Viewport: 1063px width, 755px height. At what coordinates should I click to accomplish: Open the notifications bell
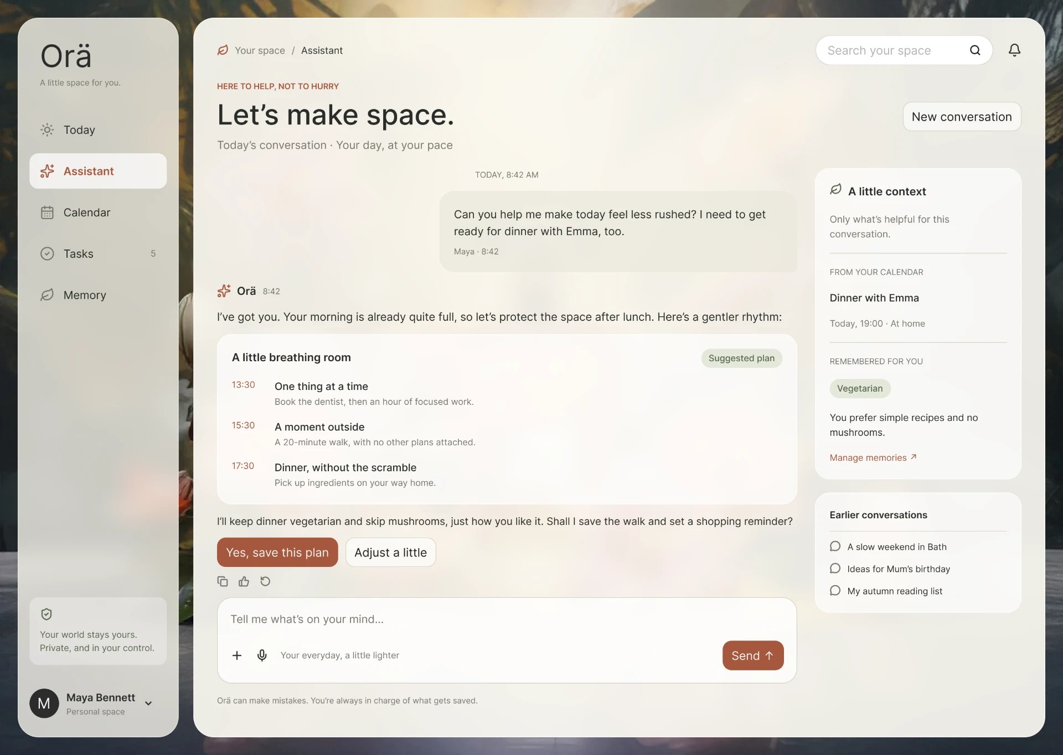[x=1014, y=50]
